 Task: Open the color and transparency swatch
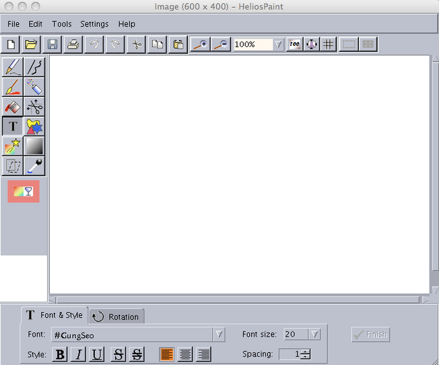click(x=23, y=191)
